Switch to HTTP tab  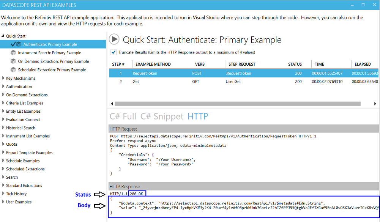(x=198, y=117)
